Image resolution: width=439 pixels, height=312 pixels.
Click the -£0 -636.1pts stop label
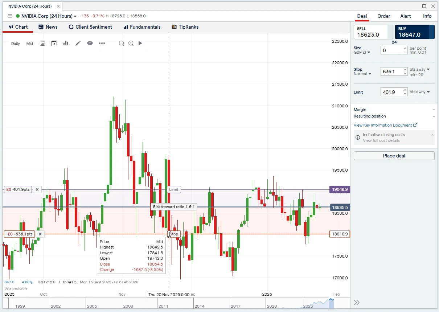tap(20, 234)
